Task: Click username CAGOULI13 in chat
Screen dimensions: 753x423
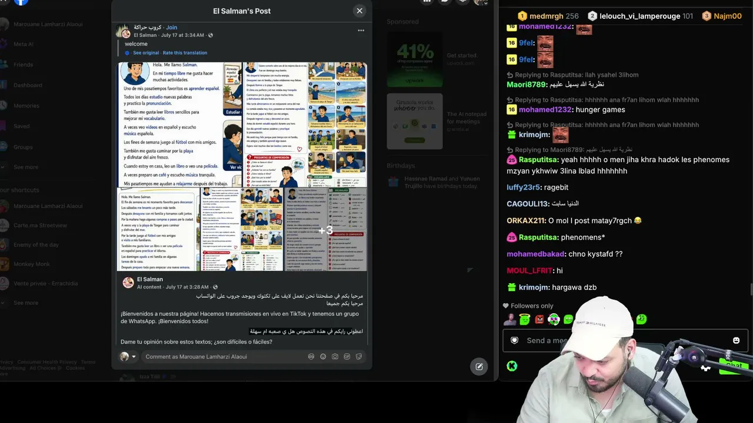Action: click(528, 204)
